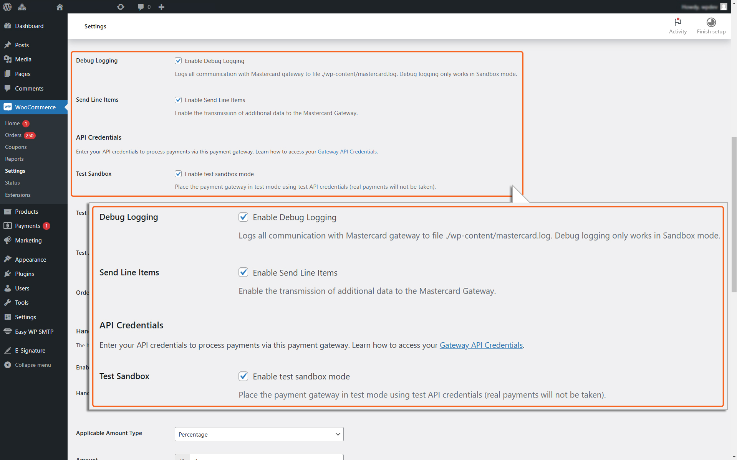Click the Products box icon
The height and width of the screenshot is (460, 737).
[x=8, y=211]
